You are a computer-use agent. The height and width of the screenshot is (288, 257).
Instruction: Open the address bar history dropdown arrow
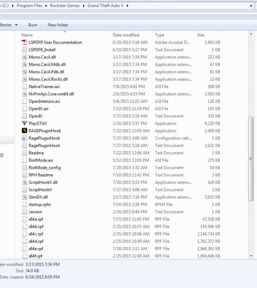click(251, 6)
